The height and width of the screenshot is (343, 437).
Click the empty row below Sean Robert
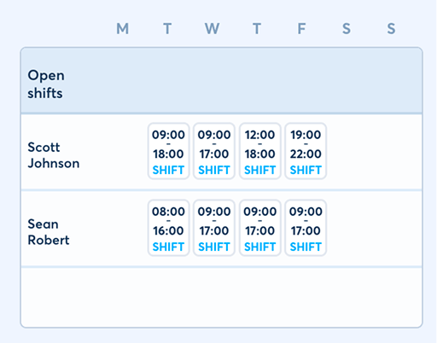221,297
